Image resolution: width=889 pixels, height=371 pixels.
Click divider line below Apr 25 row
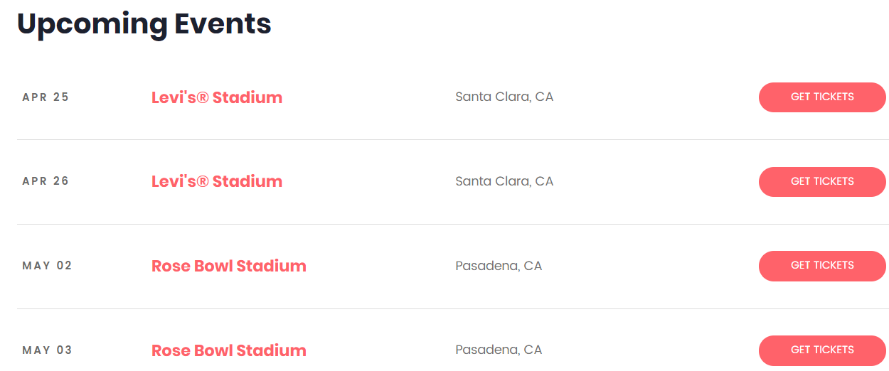(453, 140)
